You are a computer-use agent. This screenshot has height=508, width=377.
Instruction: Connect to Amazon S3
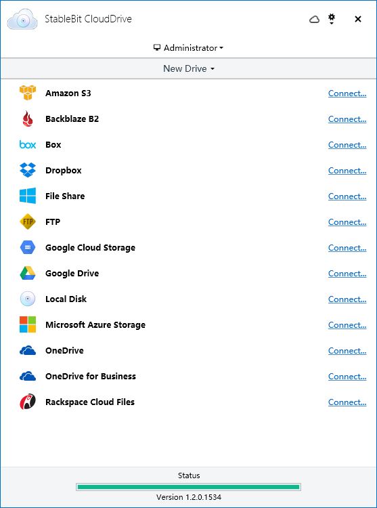click(x=347, y=93)
